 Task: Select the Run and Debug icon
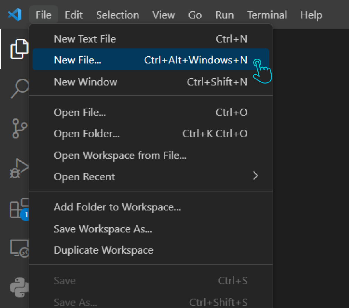pos(19,169)
